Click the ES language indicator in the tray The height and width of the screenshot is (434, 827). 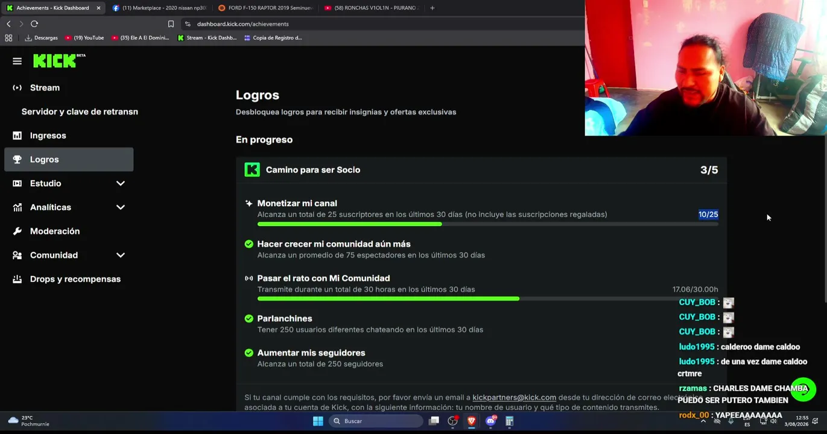[x=747, y=424]
